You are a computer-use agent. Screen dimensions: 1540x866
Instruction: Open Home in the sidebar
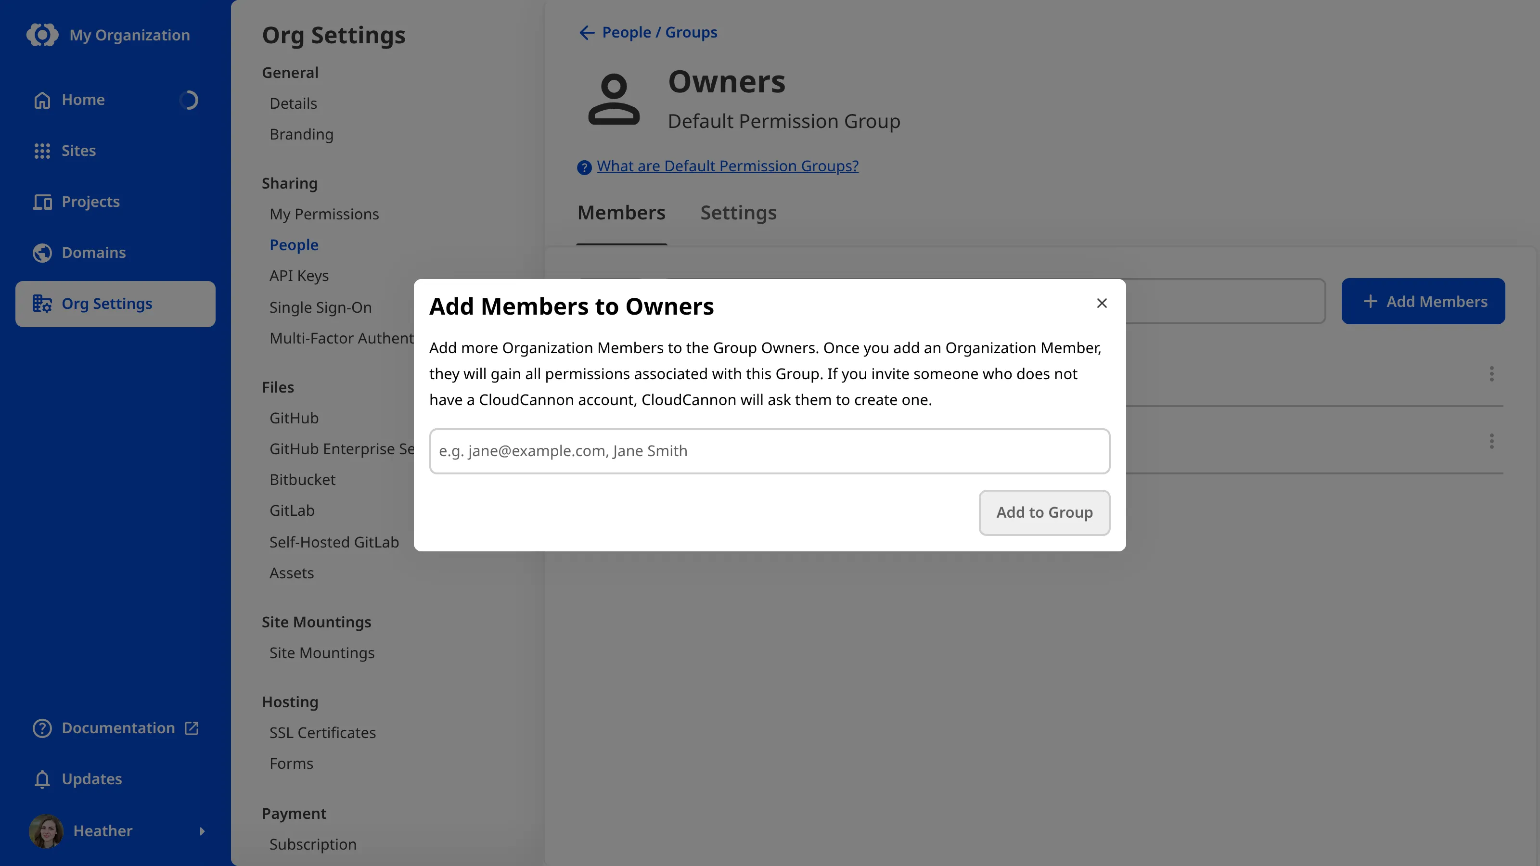pos(83,100)
